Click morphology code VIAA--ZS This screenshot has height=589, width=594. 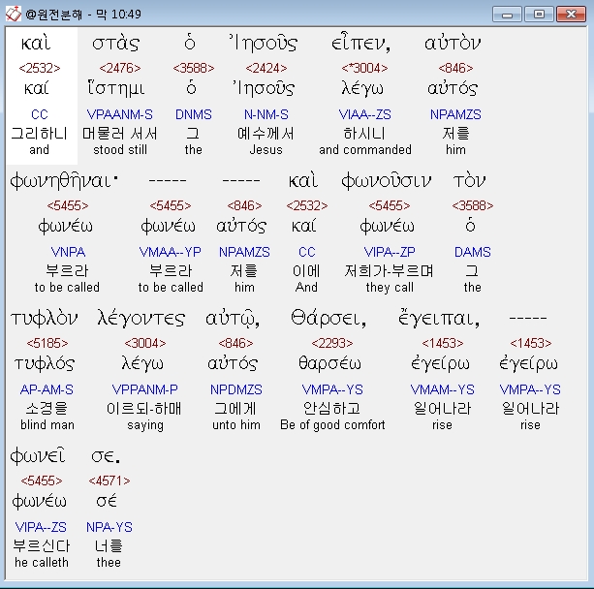click(364, 114)
